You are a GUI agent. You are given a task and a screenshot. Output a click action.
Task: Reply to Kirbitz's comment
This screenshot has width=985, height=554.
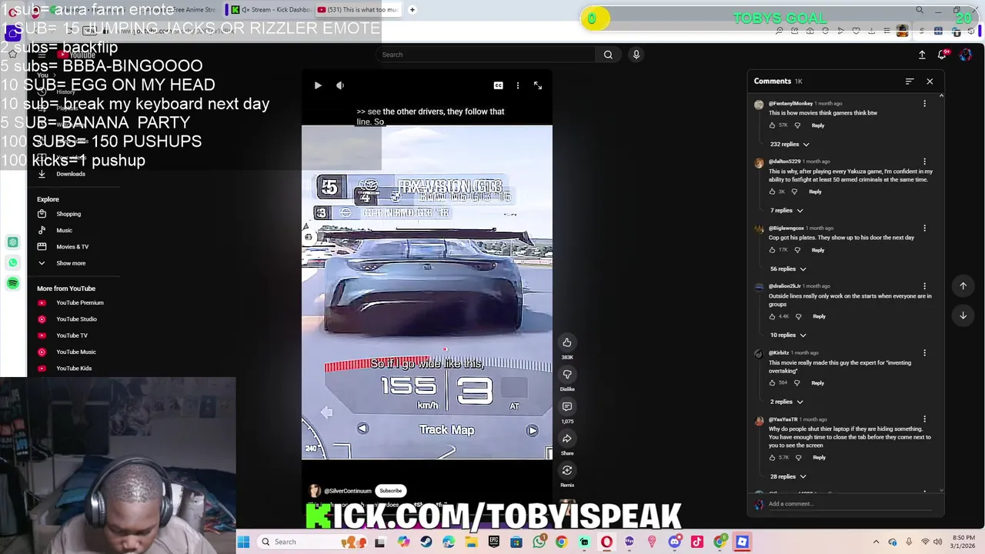[x=817, y=382]
